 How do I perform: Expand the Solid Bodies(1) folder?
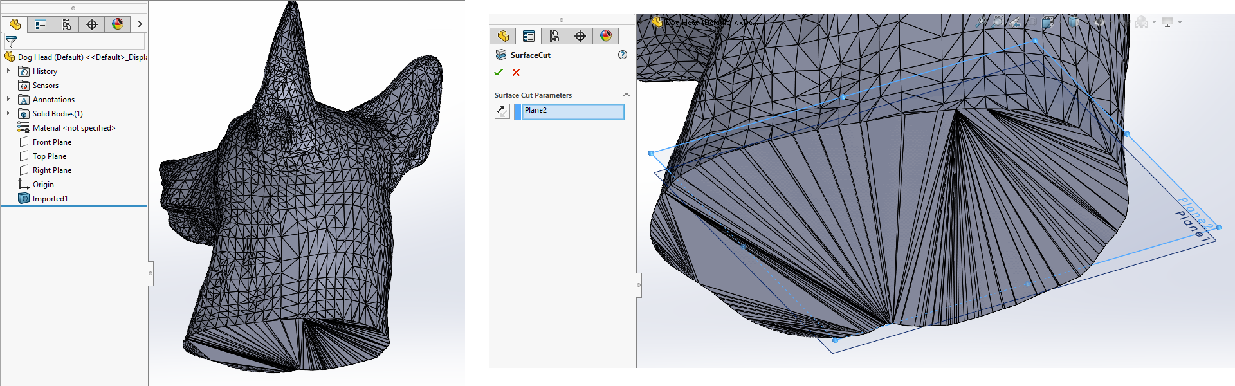(x=8, y=114)
